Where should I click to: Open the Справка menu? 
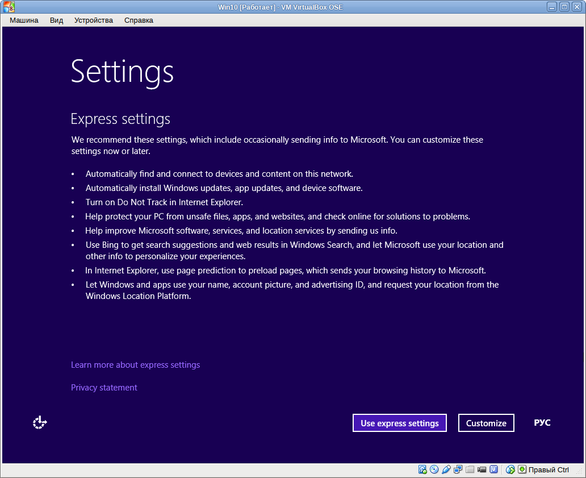[x=139, y=20]
